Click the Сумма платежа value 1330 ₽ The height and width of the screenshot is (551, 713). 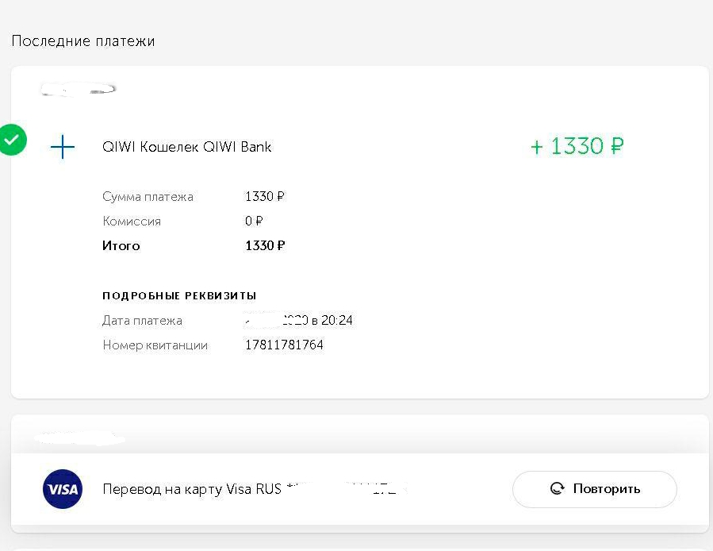265,197
